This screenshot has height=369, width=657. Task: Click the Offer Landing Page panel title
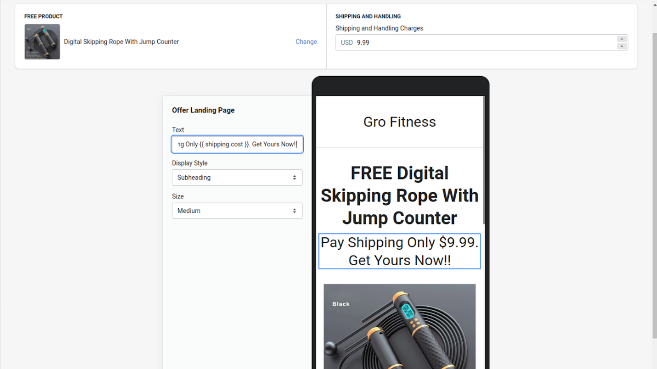click(203, 110)
